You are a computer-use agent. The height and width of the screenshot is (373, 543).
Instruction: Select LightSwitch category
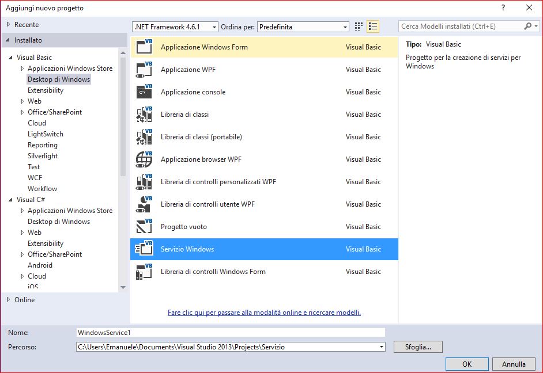tap(46, 134)
